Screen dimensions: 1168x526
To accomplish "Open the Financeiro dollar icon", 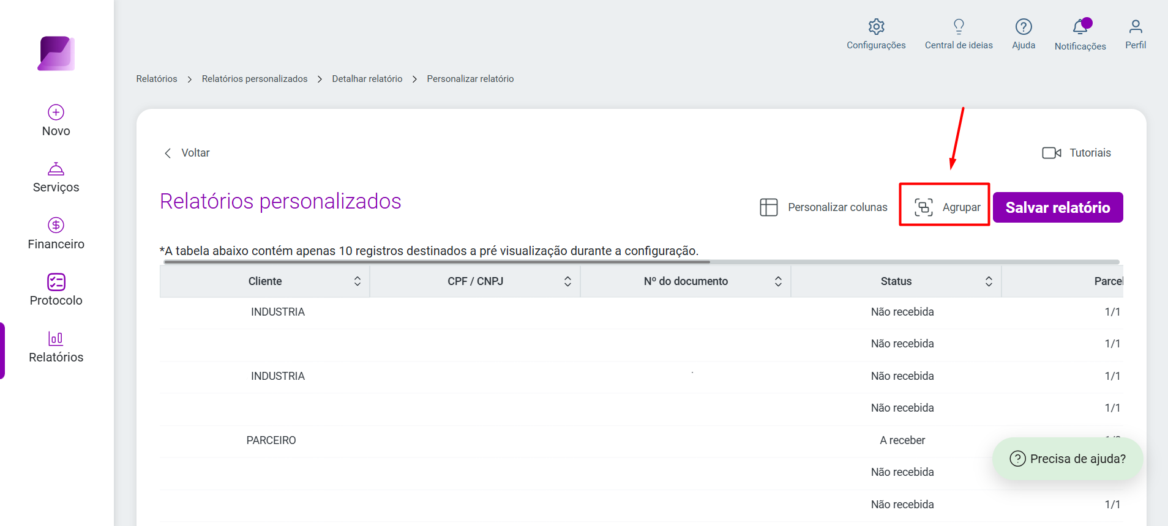I will coord(56,225).
